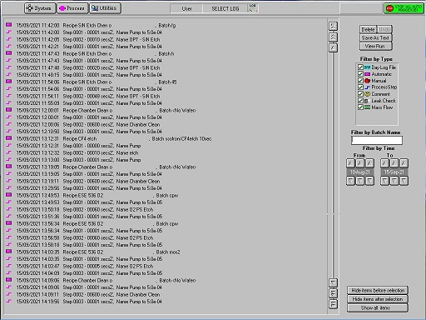Click the automatic icon of the 11:54:06 Recipe row
Viewport: 426px width, 320px height.
9,82
